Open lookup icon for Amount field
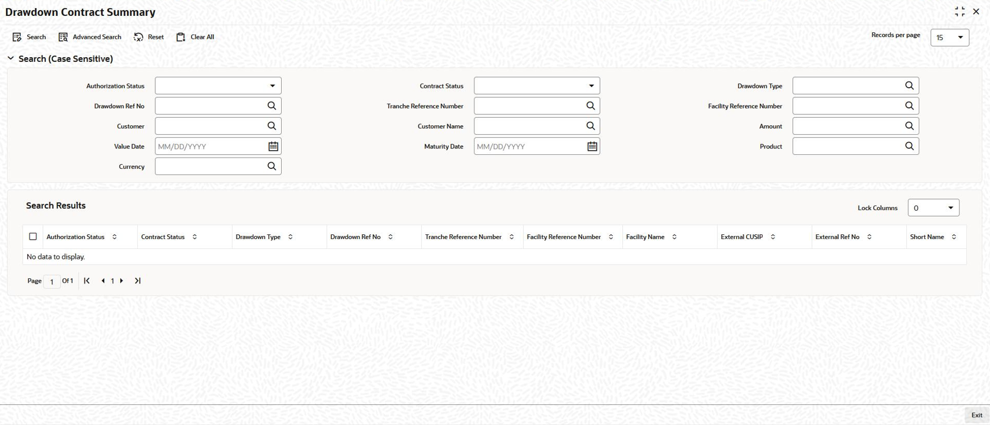Image resolution: width=990 pixels, height=425 pixels. pyautogui.click(x=909, y=126)
